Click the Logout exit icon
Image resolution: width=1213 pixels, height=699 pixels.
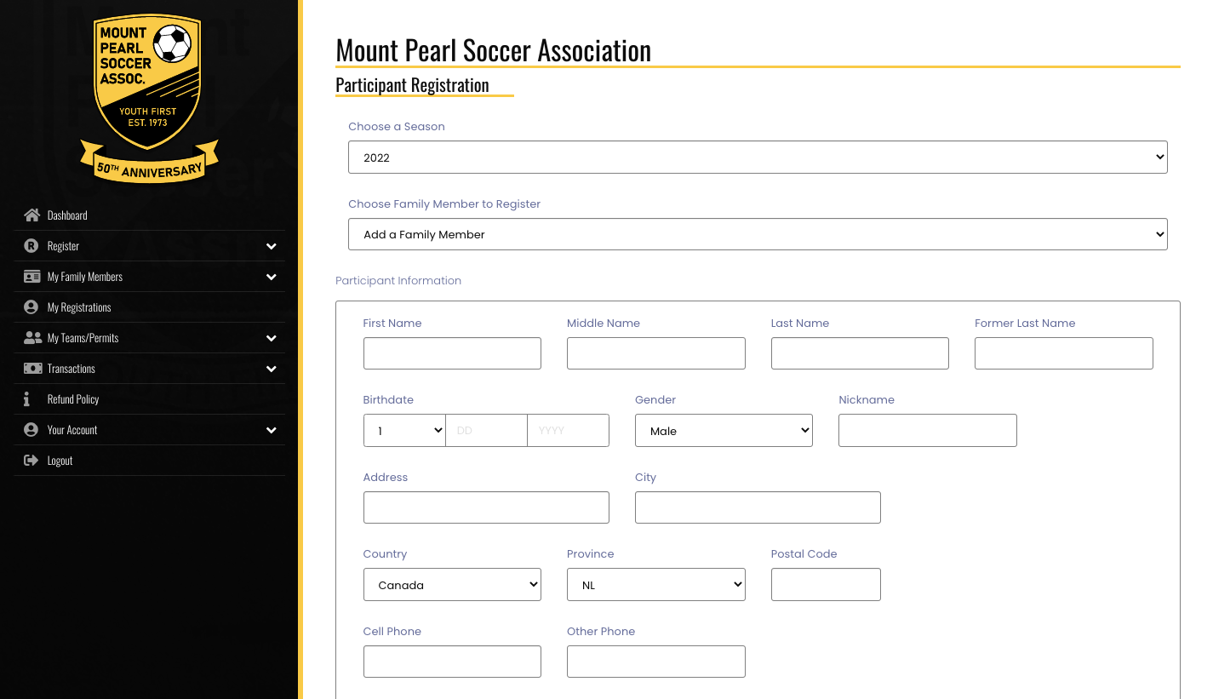[31, 461]
